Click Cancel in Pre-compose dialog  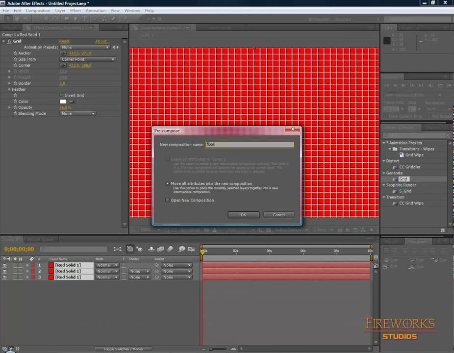point(279,215)
